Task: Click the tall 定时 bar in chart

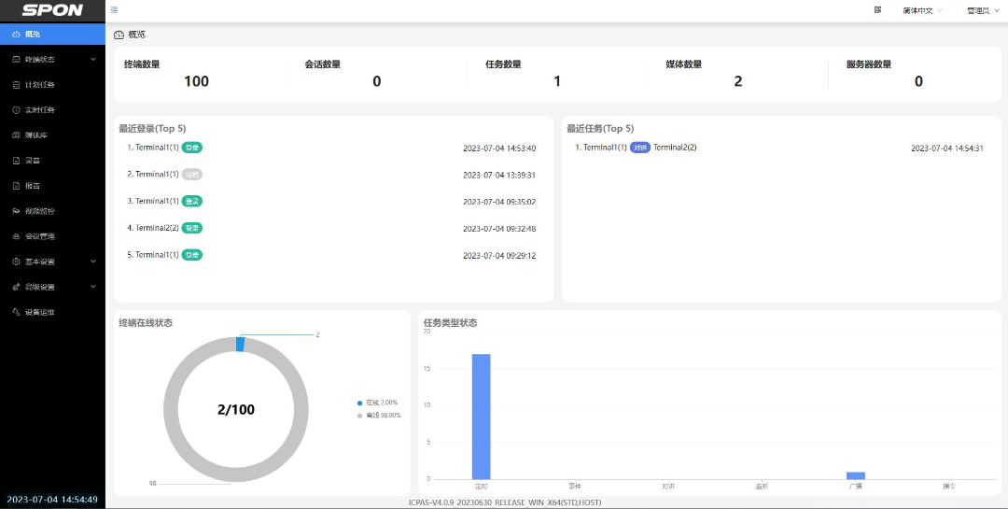Action: pyautogui.click(x=481, y=416)
